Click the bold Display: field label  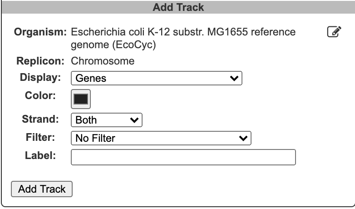(x=40, y=77)
